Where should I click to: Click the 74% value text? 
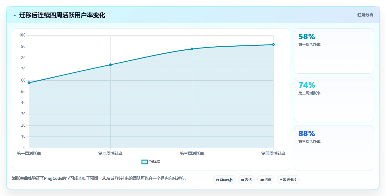pos(307,85)
